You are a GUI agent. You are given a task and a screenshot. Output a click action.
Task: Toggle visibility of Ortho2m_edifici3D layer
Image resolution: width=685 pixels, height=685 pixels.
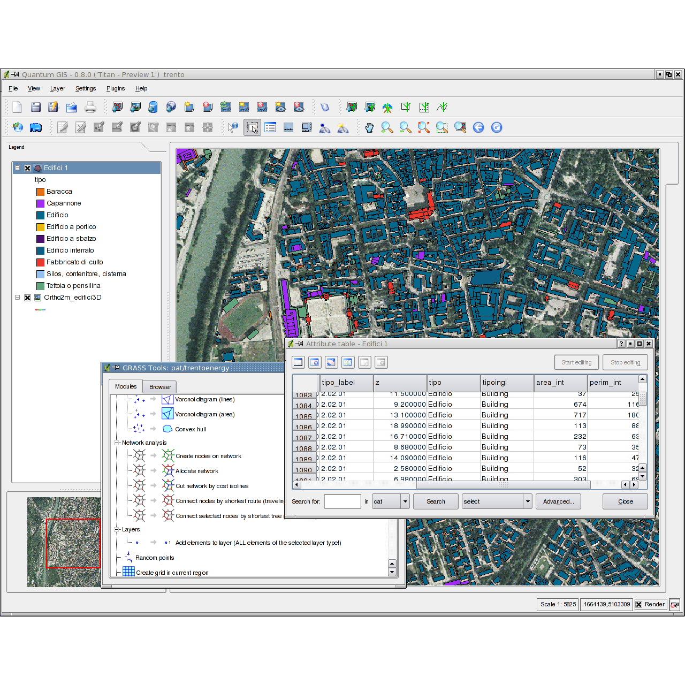click(x=27, y=298)
